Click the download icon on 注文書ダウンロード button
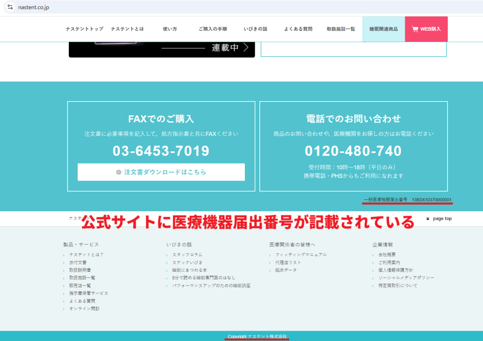Image resolution: width=483 pixels, height=341 pixels. tap(118, 172)
